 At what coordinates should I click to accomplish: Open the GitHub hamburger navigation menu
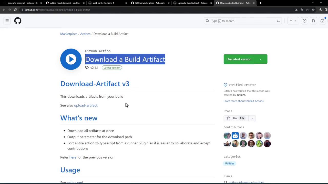tap(7, 21)
